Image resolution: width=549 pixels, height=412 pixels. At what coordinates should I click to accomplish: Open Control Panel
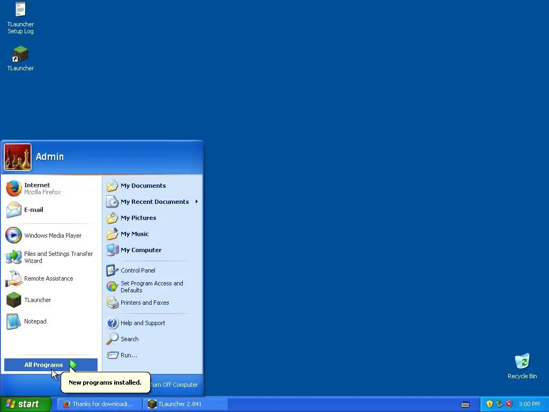pyautogui.click(x=152, y=270)
